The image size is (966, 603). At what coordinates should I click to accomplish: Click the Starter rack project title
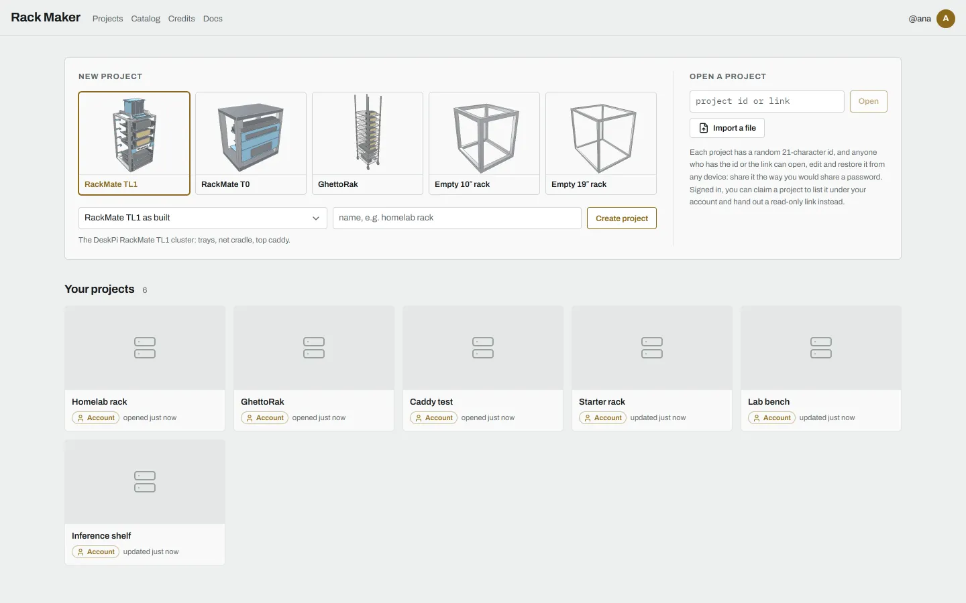pos(602,402)
